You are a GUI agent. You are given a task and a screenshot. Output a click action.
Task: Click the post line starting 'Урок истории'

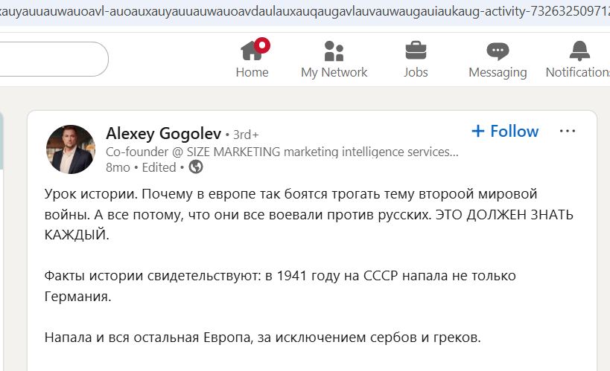point(290,194)
